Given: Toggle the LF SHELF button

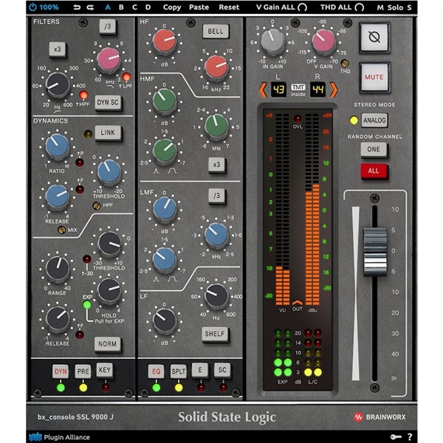Looking at the screenshot, I should [215, 334].
